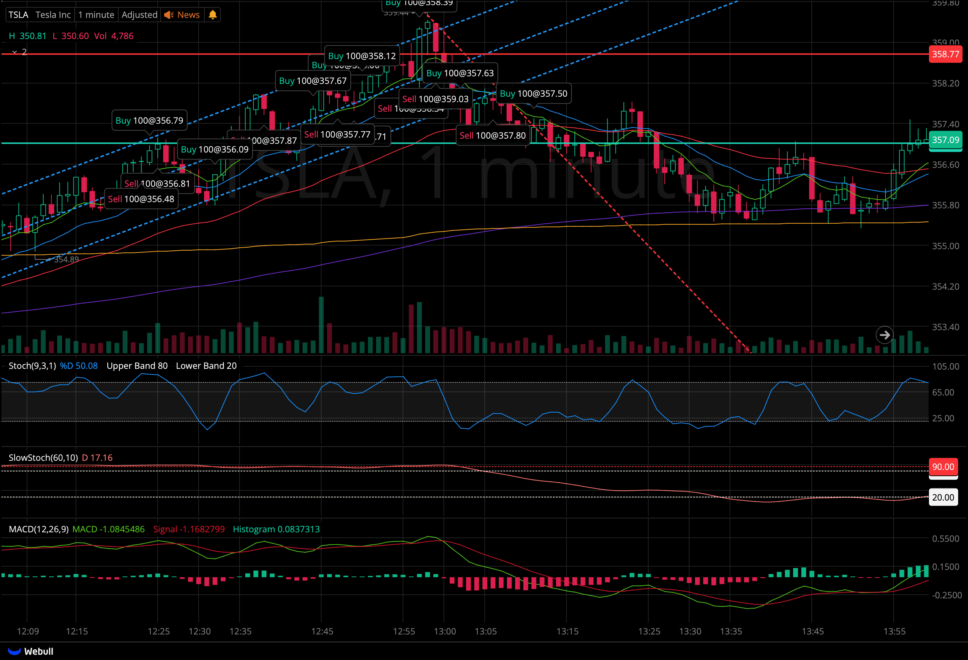Screen dimensions: 968x660
Task: Click the MACD(12,26,9) indicator label
Action: [x=38, y=529]
